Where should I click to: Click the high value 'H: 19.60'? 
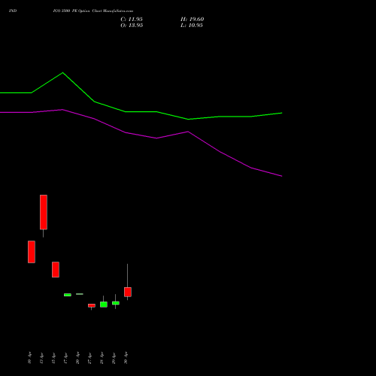pyautogui.click(x=192, y=20)
